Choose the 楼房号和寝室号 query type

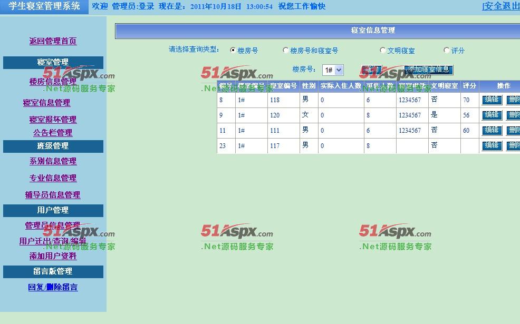coord(286,51)
